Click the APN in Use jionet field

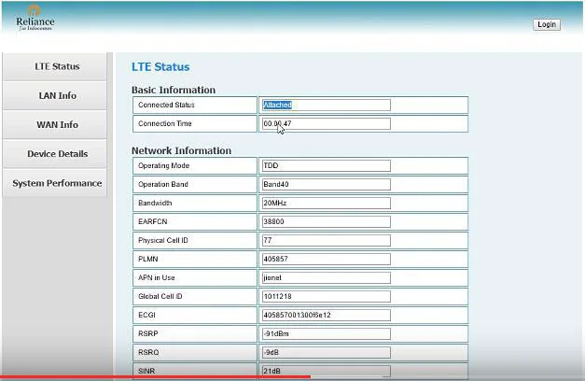[326, 277]
